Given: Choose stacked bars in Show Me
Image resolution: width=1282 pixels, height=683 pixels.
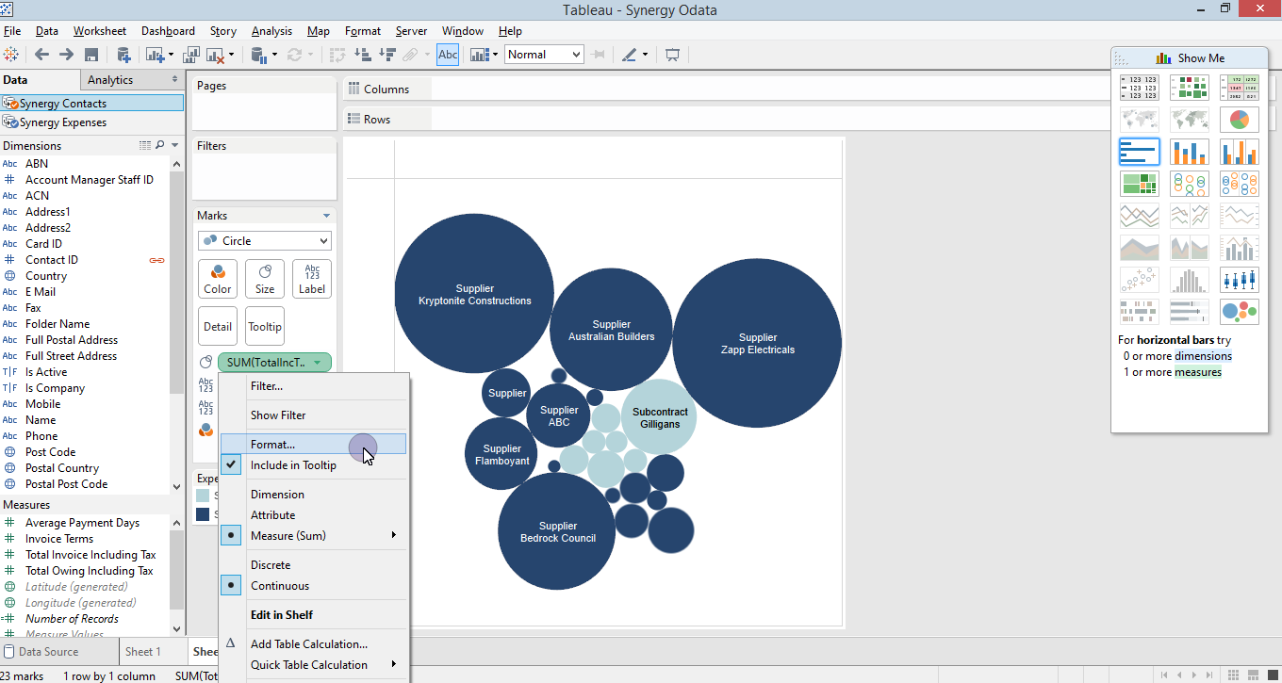Looking at the screenshot, I should [x=1189, y=152].
